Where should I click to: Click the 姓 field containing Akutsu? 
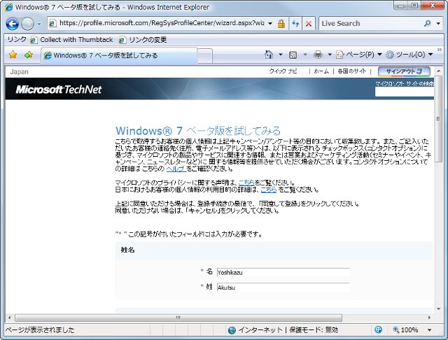tap(283, 288)
